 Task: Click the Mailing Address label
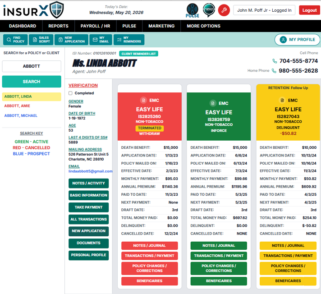(85, 149)
